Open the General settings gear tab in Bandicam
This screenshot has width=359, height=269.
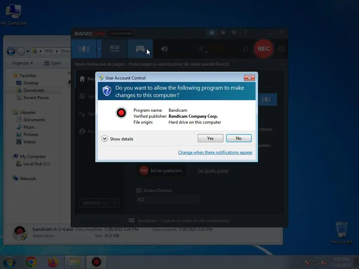coord(82,96)
